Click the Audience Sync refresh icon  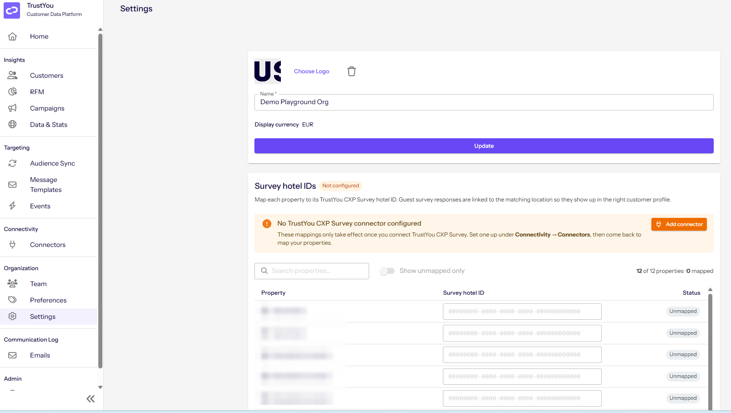[12, 163]
